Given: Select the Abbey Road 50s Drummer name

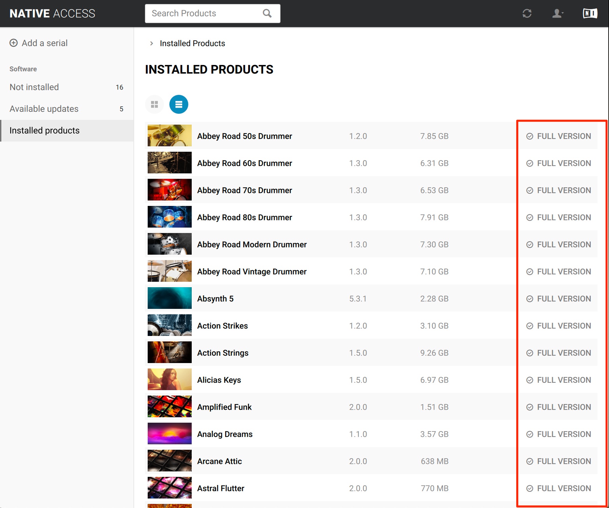Looking at the screenshot, I should (x=245, y=136).
